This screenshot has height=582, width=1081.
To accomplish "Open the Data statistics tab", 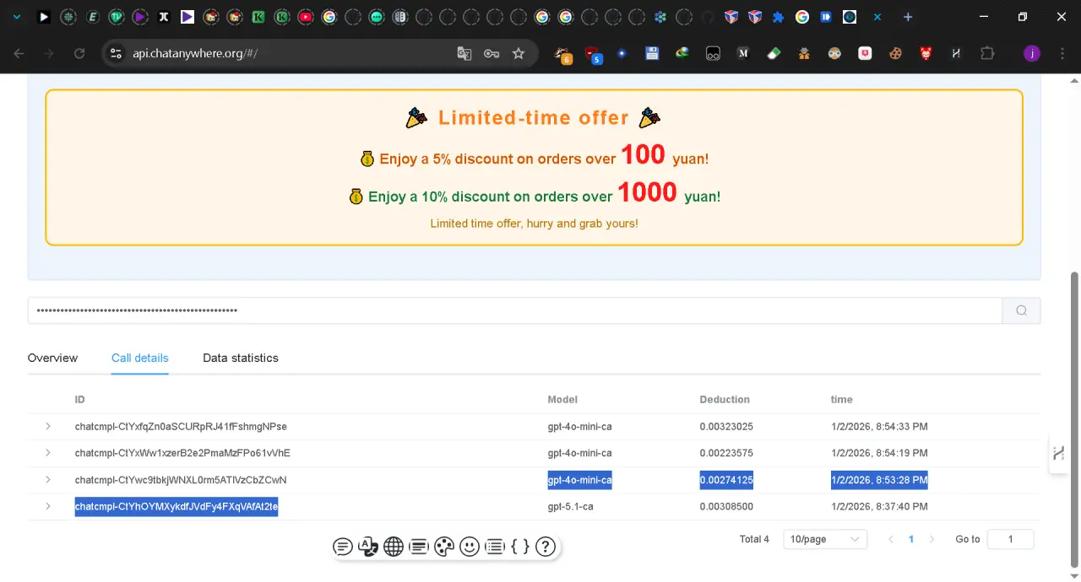I will [241, 358].
